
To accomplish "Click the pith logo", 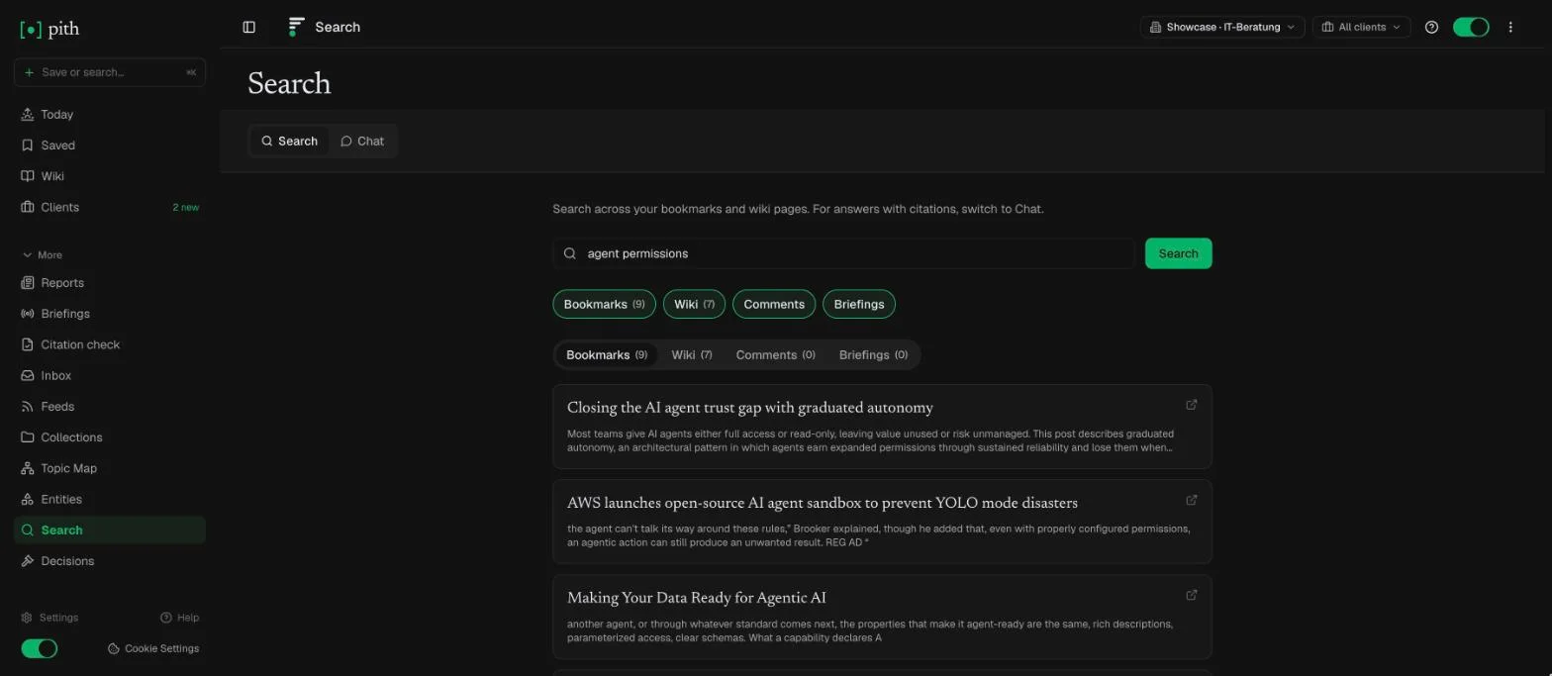I will pyautogui.click(x=49, y=30).
